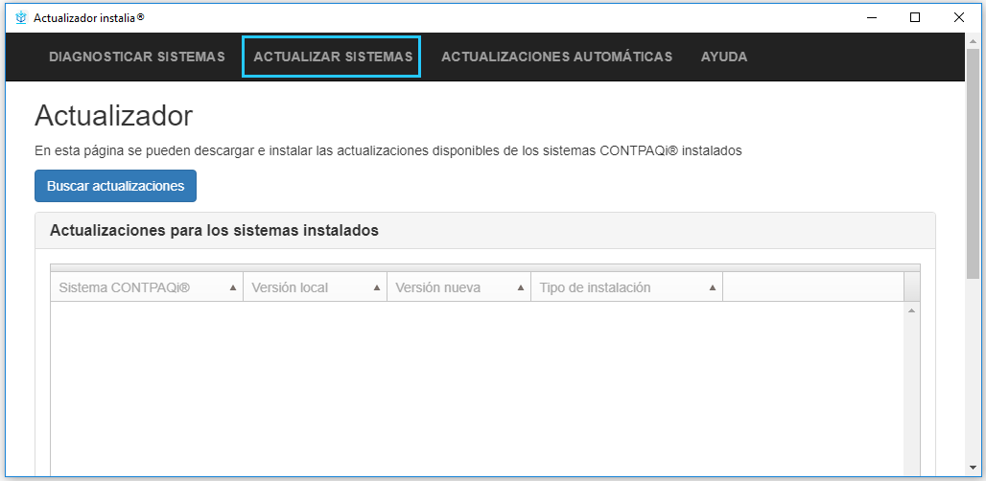Click the Sistema CONTPAQi® column header
Image resolution: width=986 pixels, height=481 pixels.
click(x=147, y=287)
